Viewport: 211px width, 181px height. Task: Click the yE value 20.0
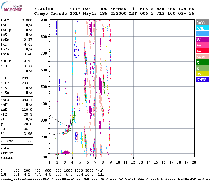28,124
